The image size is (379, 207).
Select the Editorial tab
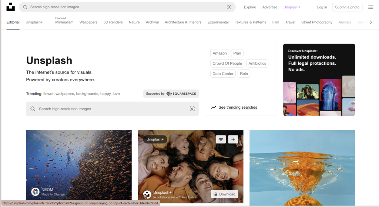(13, 22)
